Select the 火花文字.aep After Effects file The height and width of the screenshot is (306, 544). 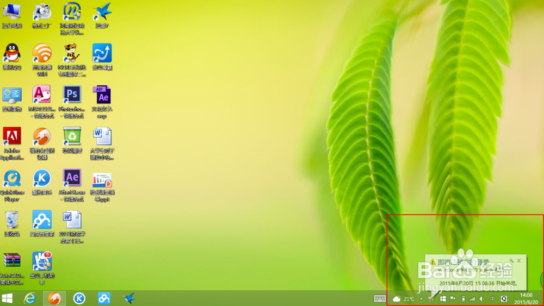102,102
